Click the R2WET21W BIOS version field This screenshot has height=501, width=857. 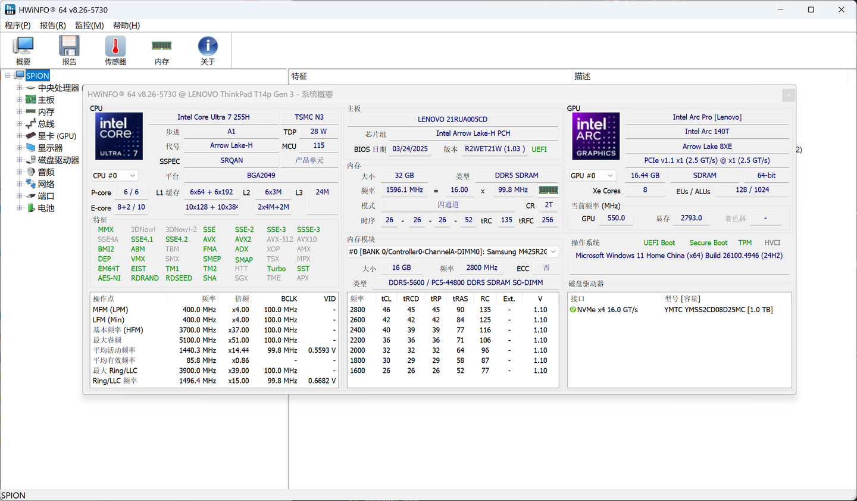click(495, 149)
